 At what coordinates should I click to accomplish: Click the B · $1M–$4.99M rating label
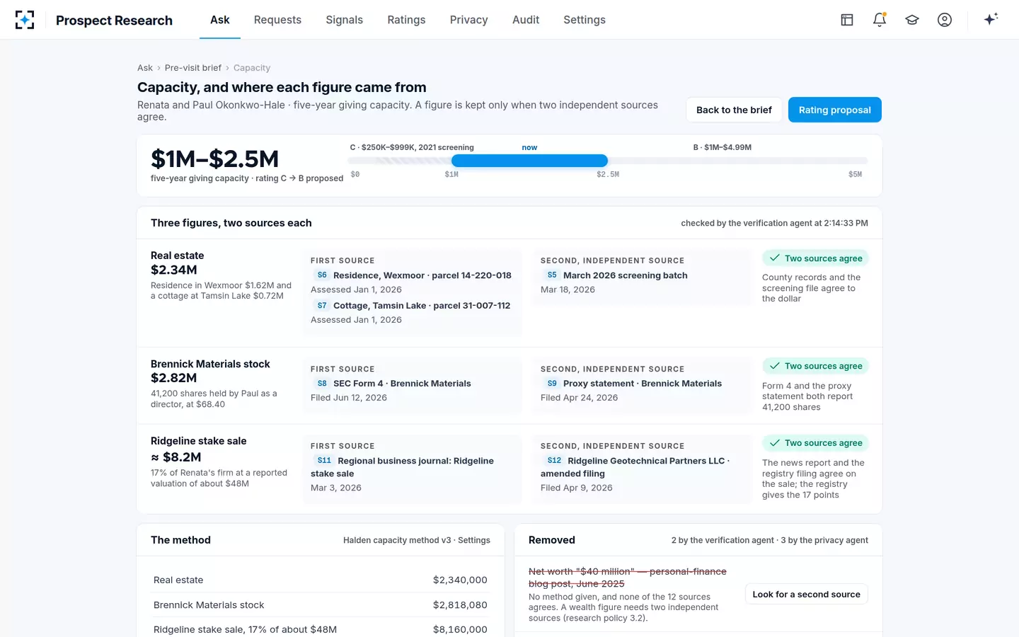[x=722, y=147]
